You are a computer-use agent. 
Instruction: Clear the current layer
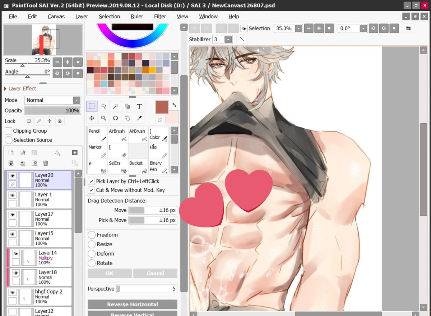pos(34,163)
